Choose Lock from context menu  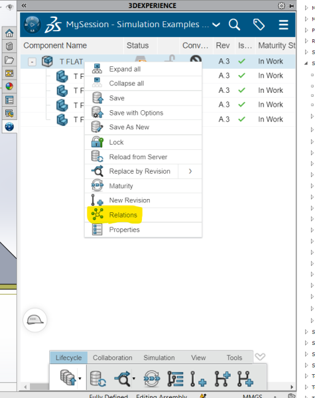(x=143, y=142)
